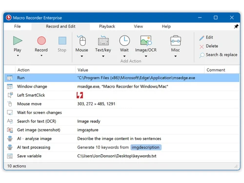The image size is (244, 183).
Task: Click the green Play icon
Action: pyautogui.click(x=18, y=41)
